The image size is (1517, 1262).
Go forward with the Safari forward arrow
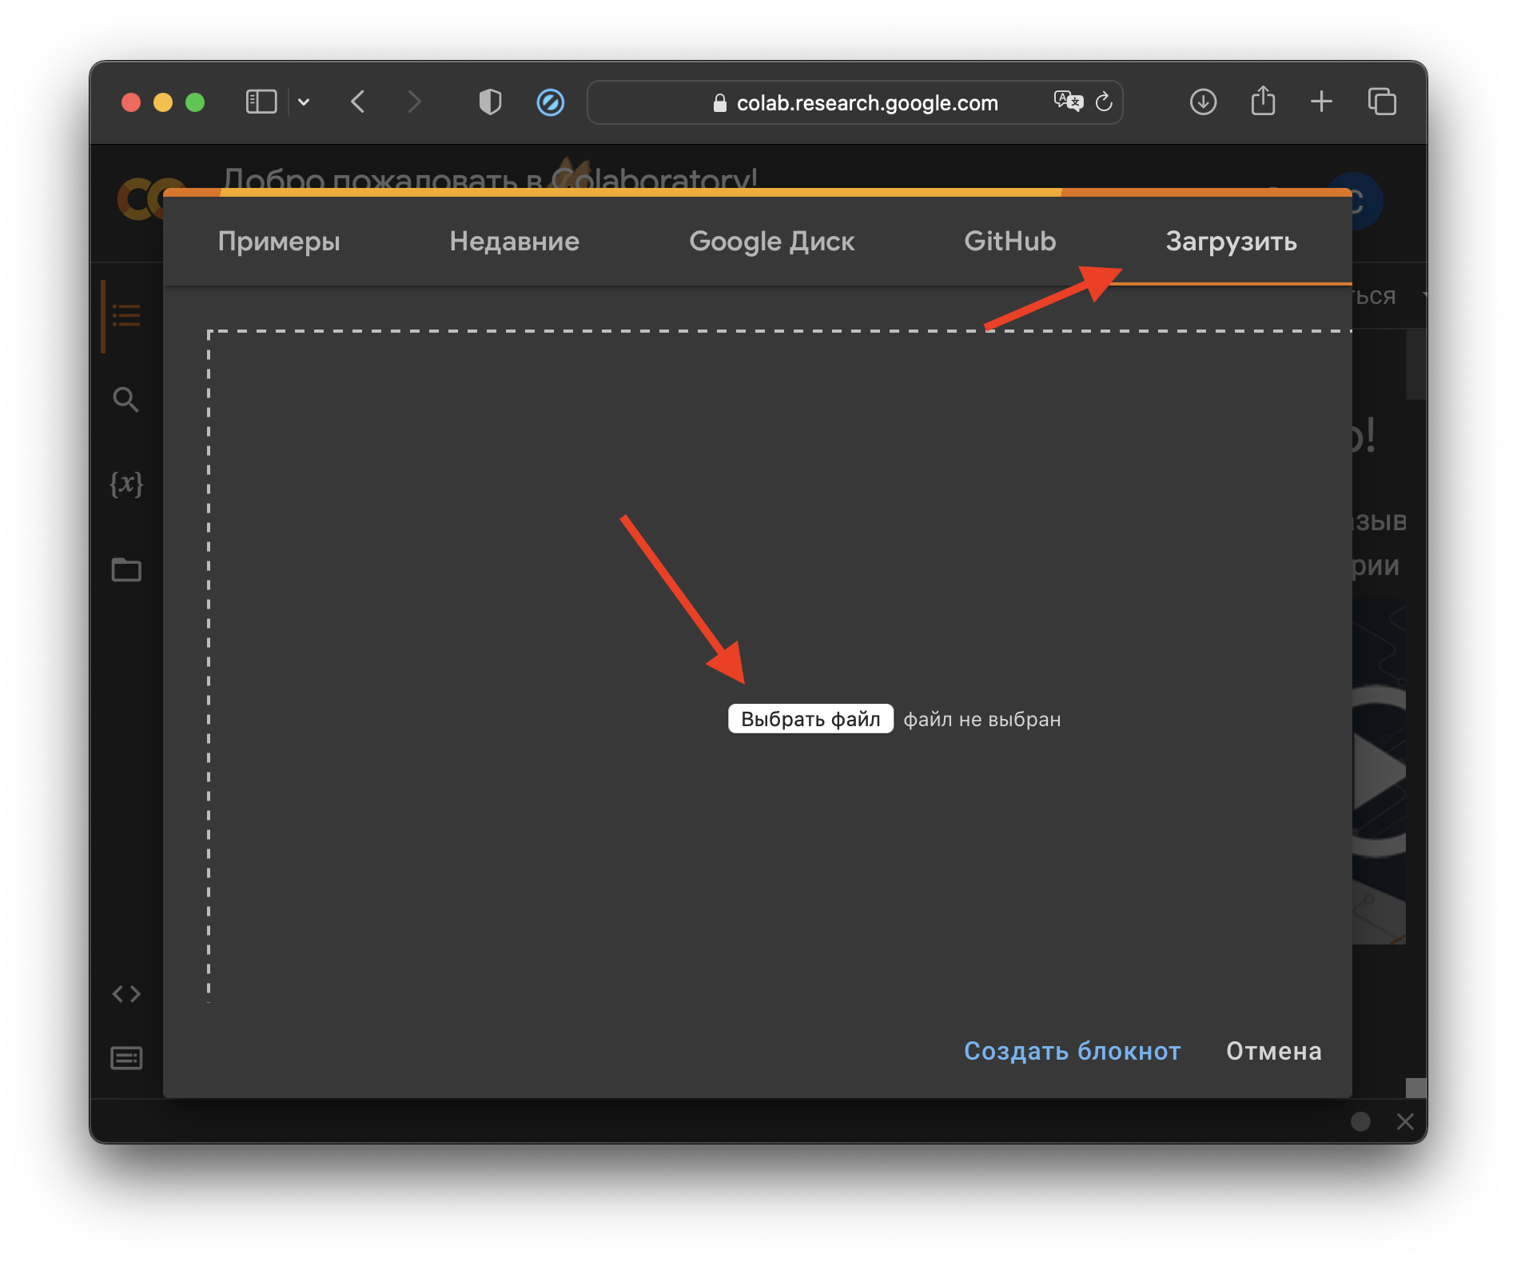[413, 102]
